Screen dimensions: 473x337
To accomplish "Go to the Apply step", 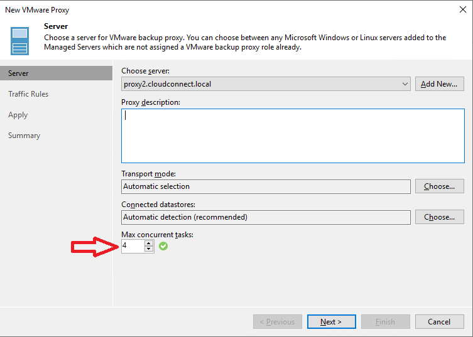I will 18,115.
